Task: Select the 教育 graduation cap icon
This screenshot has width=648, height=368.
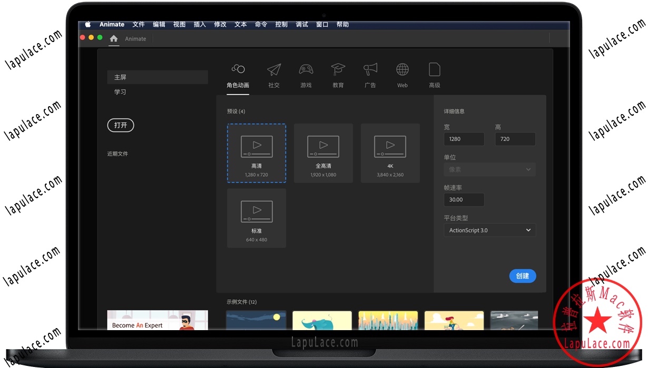Action: (338, 71)
